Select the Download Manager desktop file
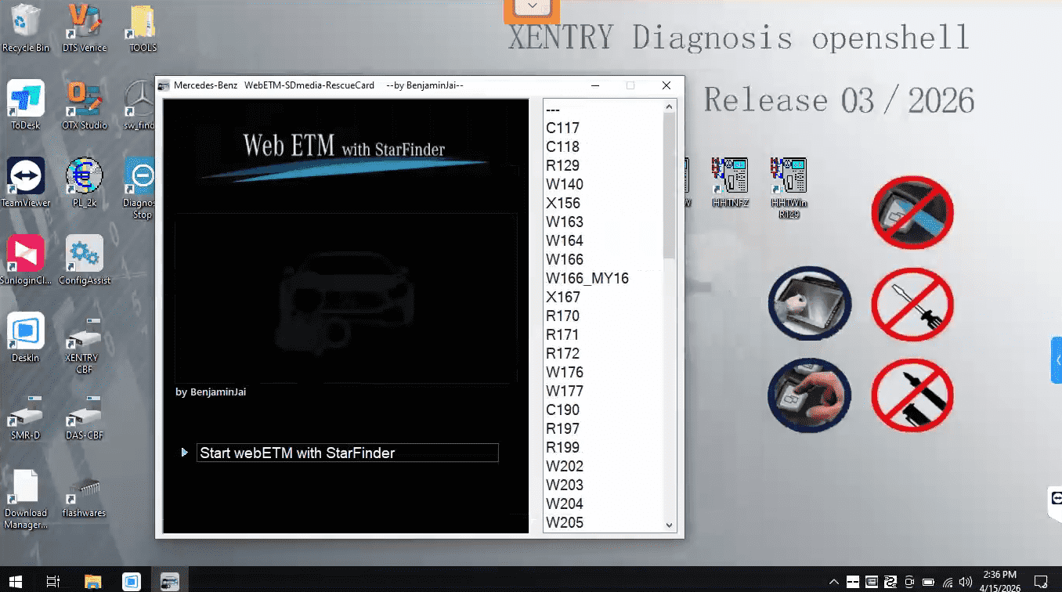1062x592 pixels. point(26,499)
